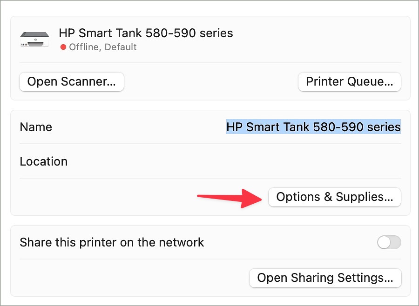Screen dimensions: 419x306
Task: Click the red arrow's pointed head
Action: [x=251, y=199]
